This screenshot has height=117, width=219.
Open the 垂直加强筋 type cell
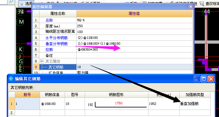(195, 104)
